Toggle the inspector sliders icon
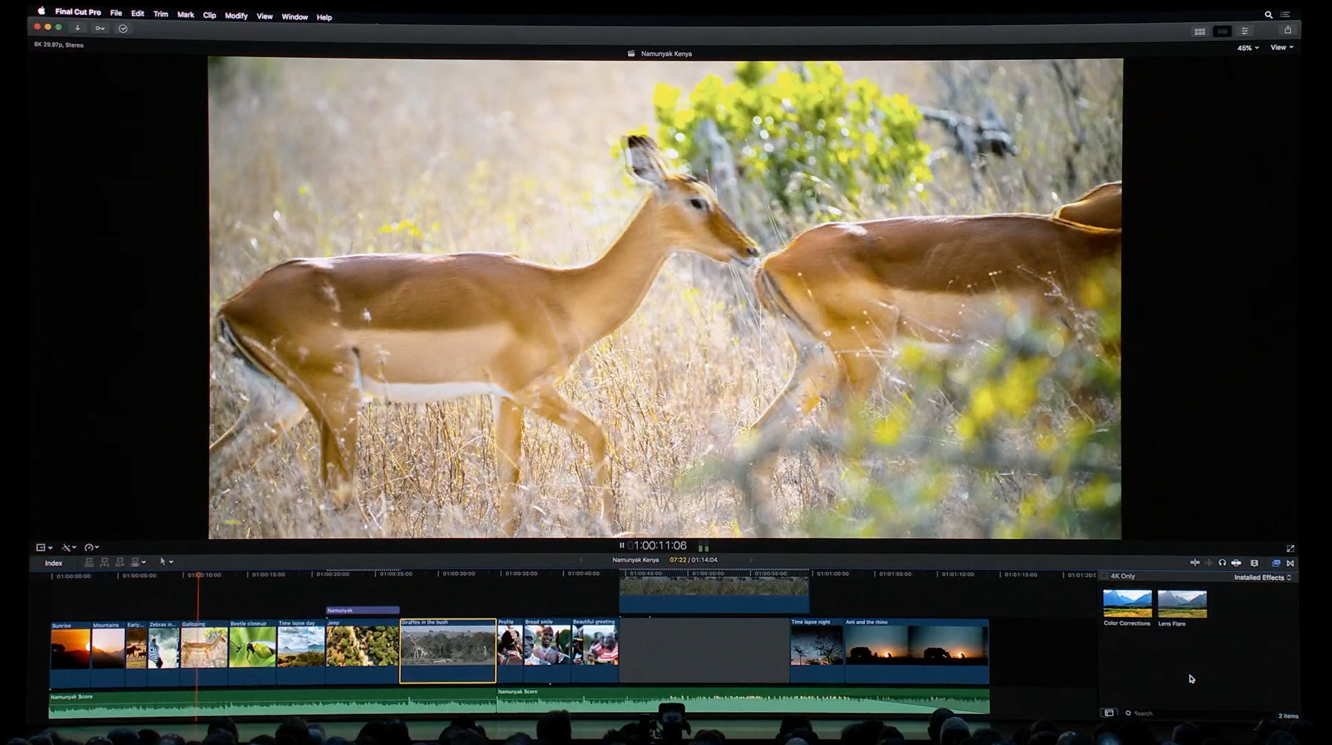1332x745 pixels. [1245, 31]
